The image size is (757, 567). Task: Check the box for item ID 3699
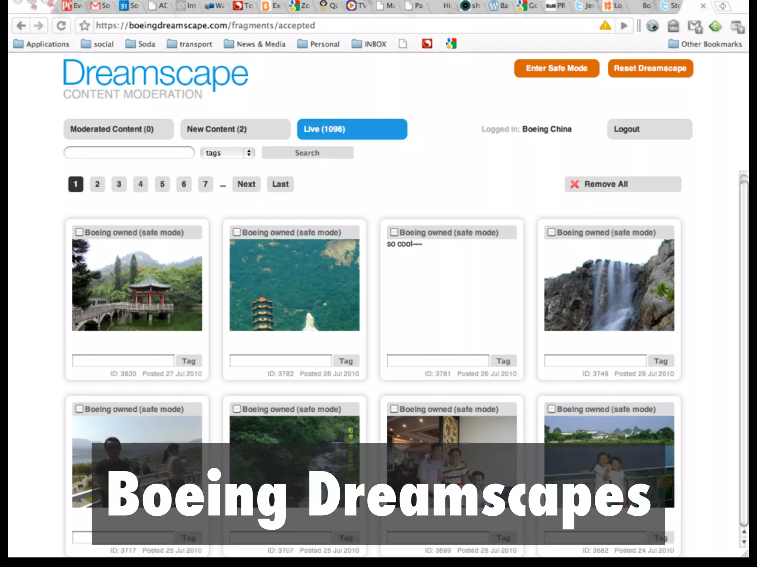tap(394, 409)
